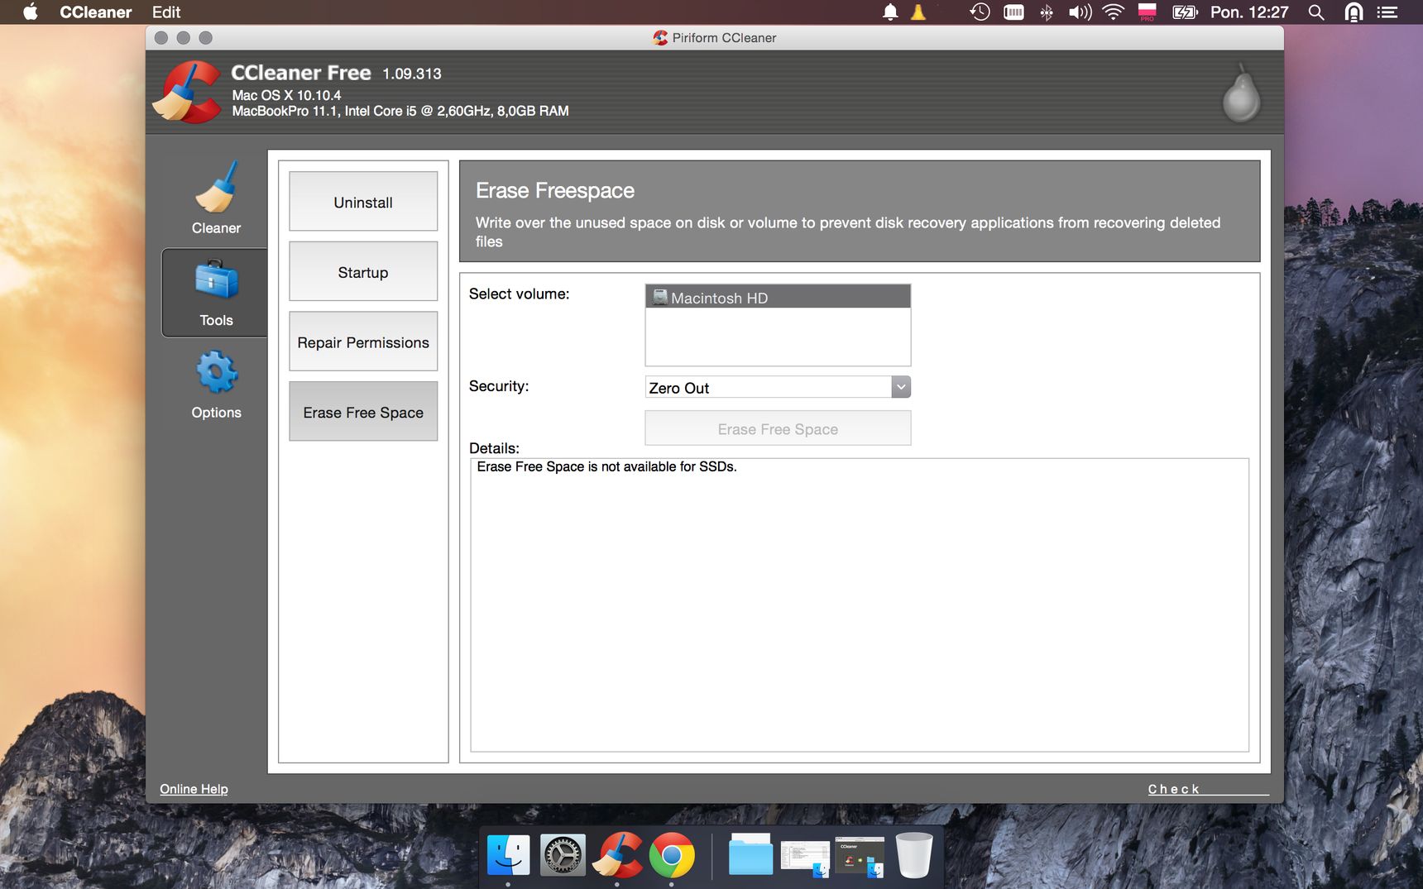This screenshot has width=1423, height=889.
Task: Open the Trash in the Dock
Action: coord(914,855)
